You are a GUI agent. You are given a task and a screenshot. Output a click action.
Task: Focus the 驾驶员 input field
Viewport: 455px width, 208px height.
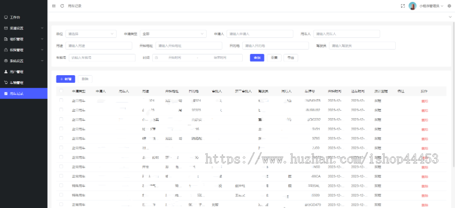click(362, 46)
